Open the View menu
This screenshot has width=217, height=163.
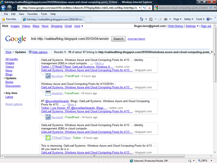(x=21, y=14)
